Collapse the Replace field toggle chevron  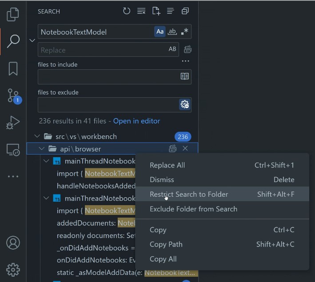[32, 40]
